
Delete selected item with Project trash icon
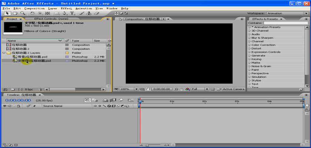(40, 90)
